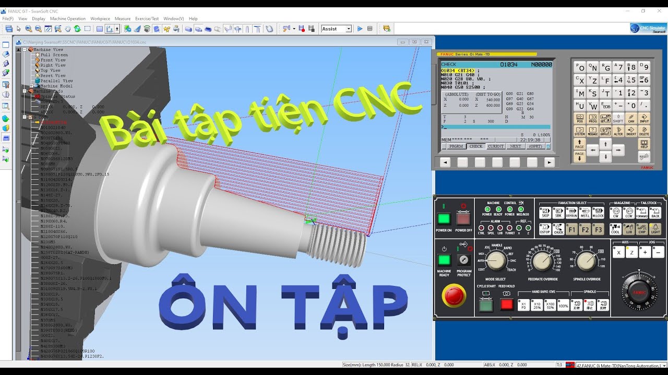668x375 pixels.
Task: Click the CNC command input line
Action: point(496,127)
